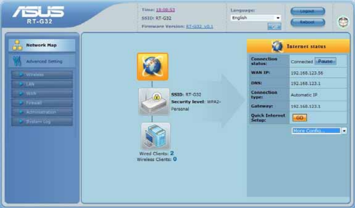This screenshot has width=355, height=208.
Task: Click the Quick Internet Setup label
Action: 268,118
